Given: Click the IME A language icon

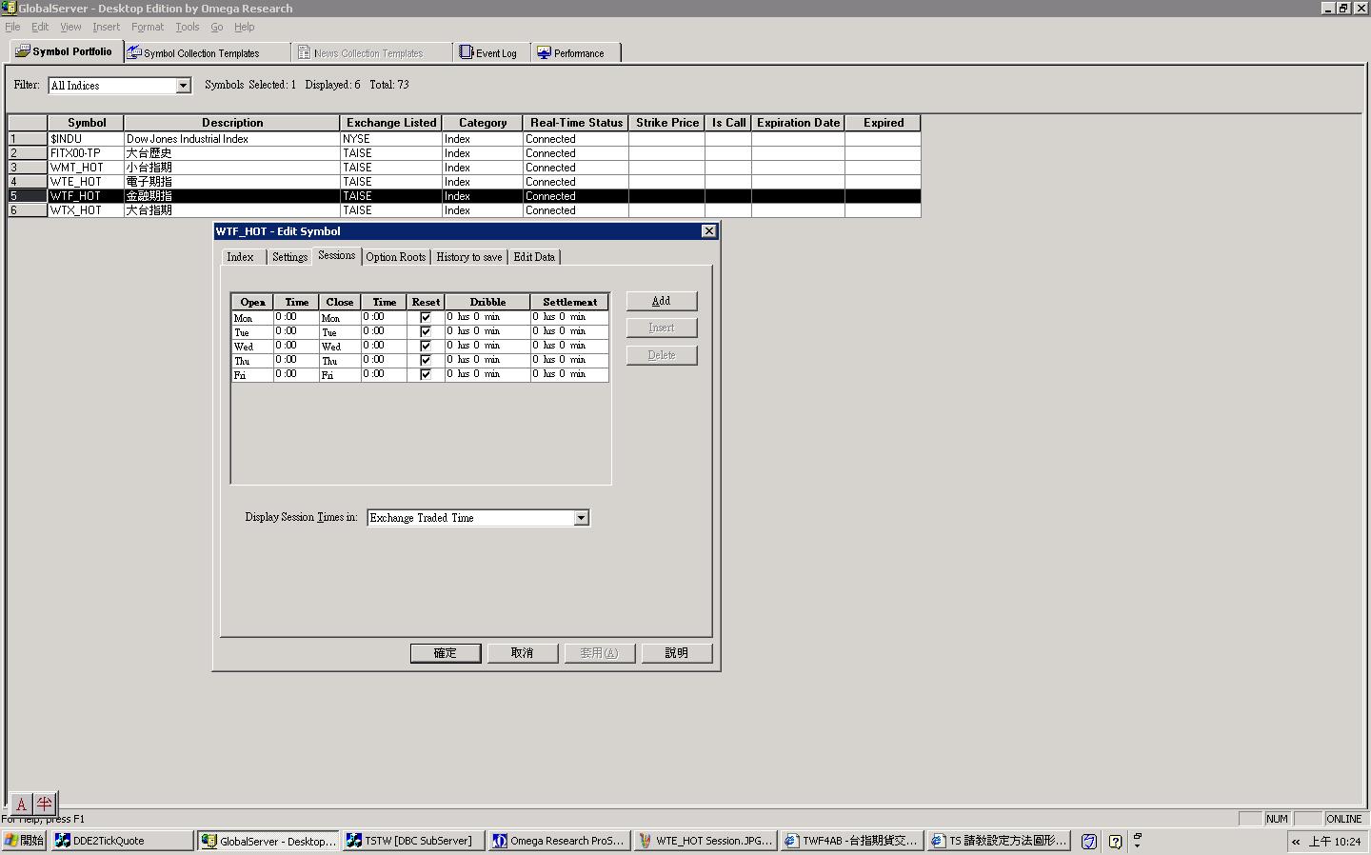Looking at the screenshot, I should [x=21, y=804].
